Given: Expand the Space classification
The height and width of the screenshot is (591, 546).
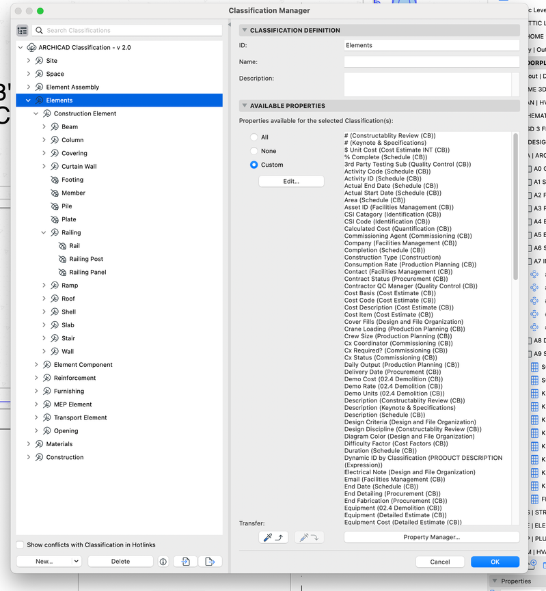Looking at the screenshot, I should pos(29,74).
